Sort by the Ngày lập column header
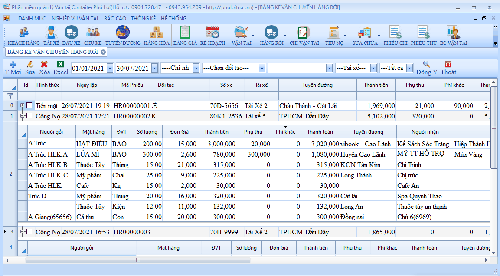Screen dimensions: 500x276 click(87, 85)
